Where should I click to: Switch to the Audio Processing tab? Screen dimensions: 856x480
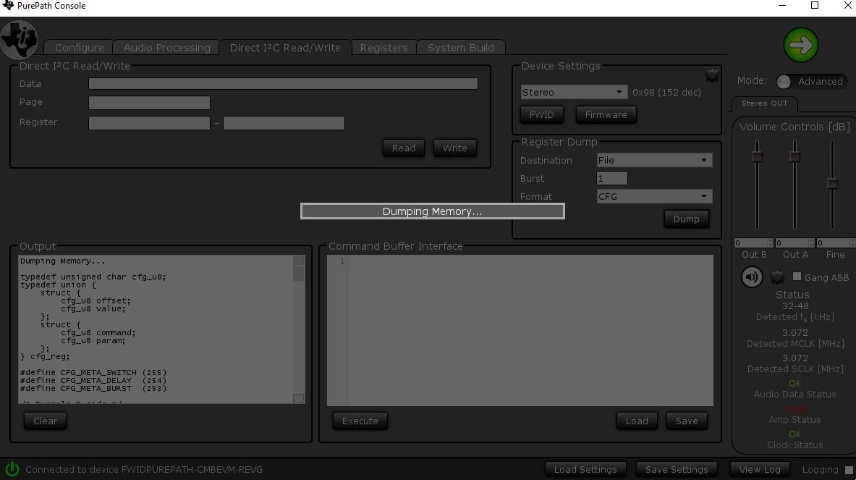pos(166,48)
